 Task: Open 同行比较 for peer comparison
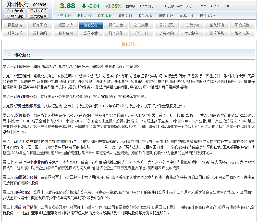tap(192, 25)
